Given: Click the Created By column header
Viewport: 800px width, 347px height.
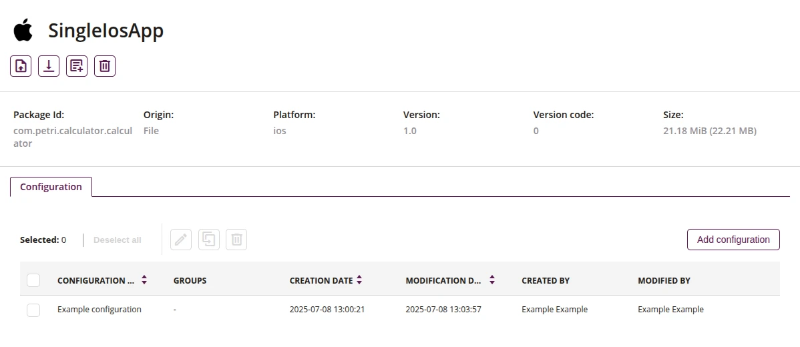Looking at the screenshot, I should tap(546, 281).
